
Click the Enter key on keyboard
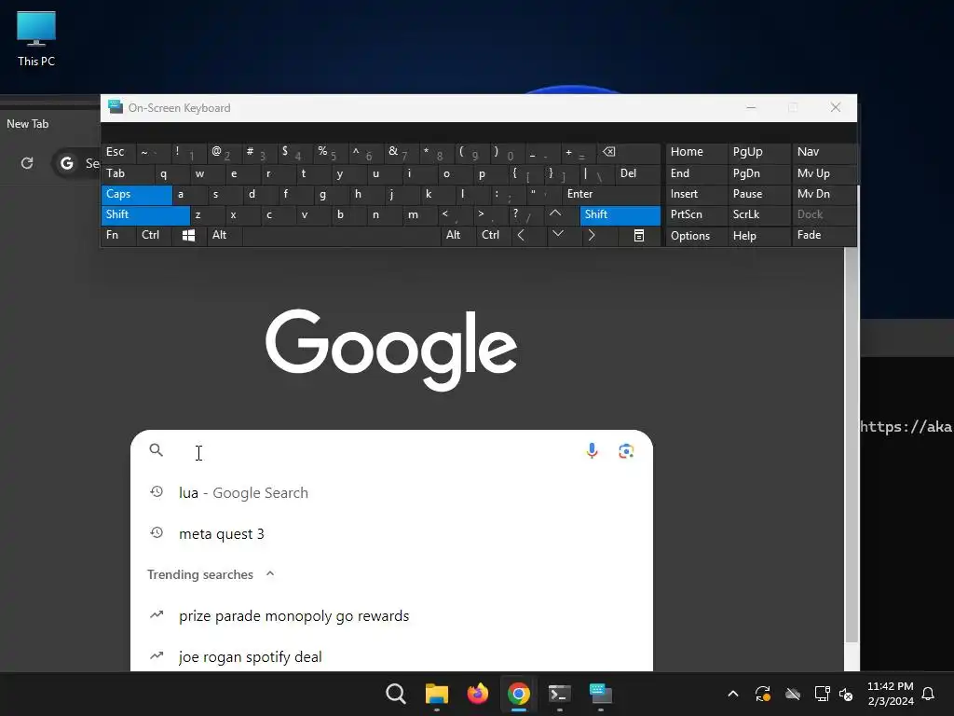click(611, 194)
